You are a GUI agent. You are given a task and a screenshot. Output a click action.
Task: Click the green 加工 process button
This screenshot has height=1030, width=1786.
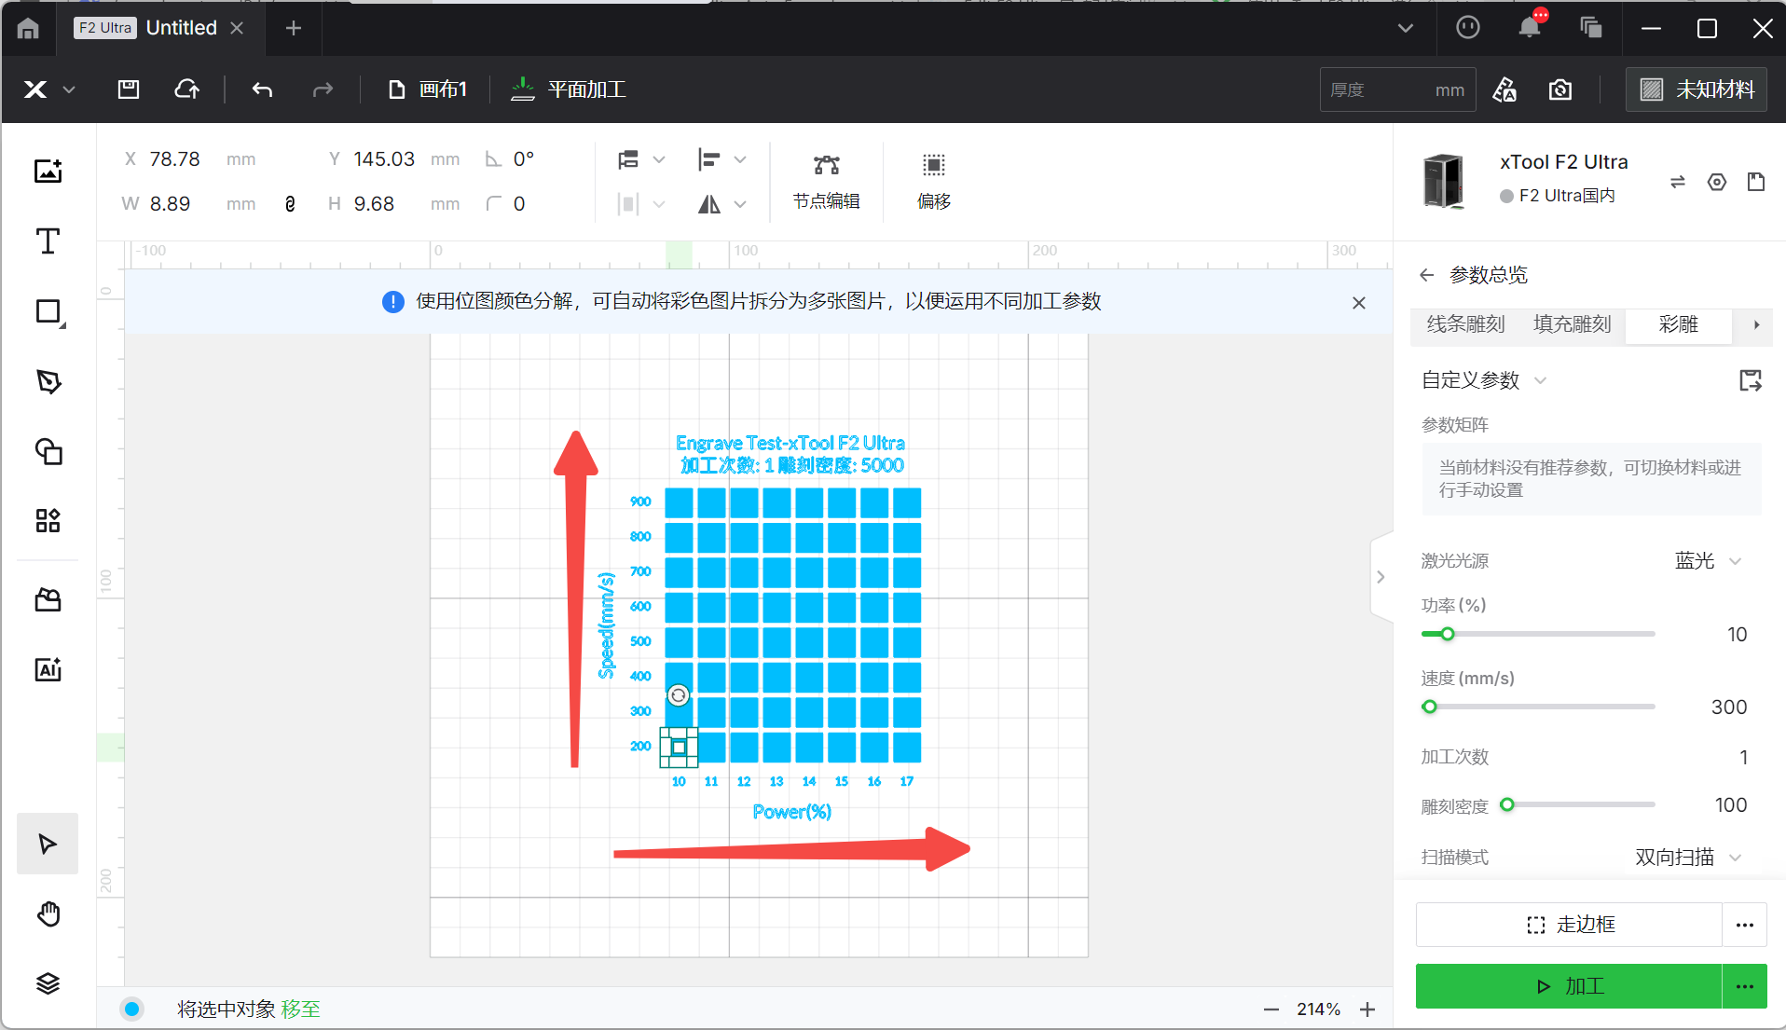[x=1569, y=986]
